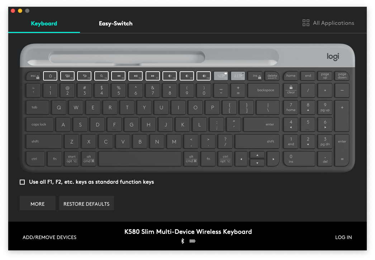
Task: Click the Q key
Action: pos(59,107)
